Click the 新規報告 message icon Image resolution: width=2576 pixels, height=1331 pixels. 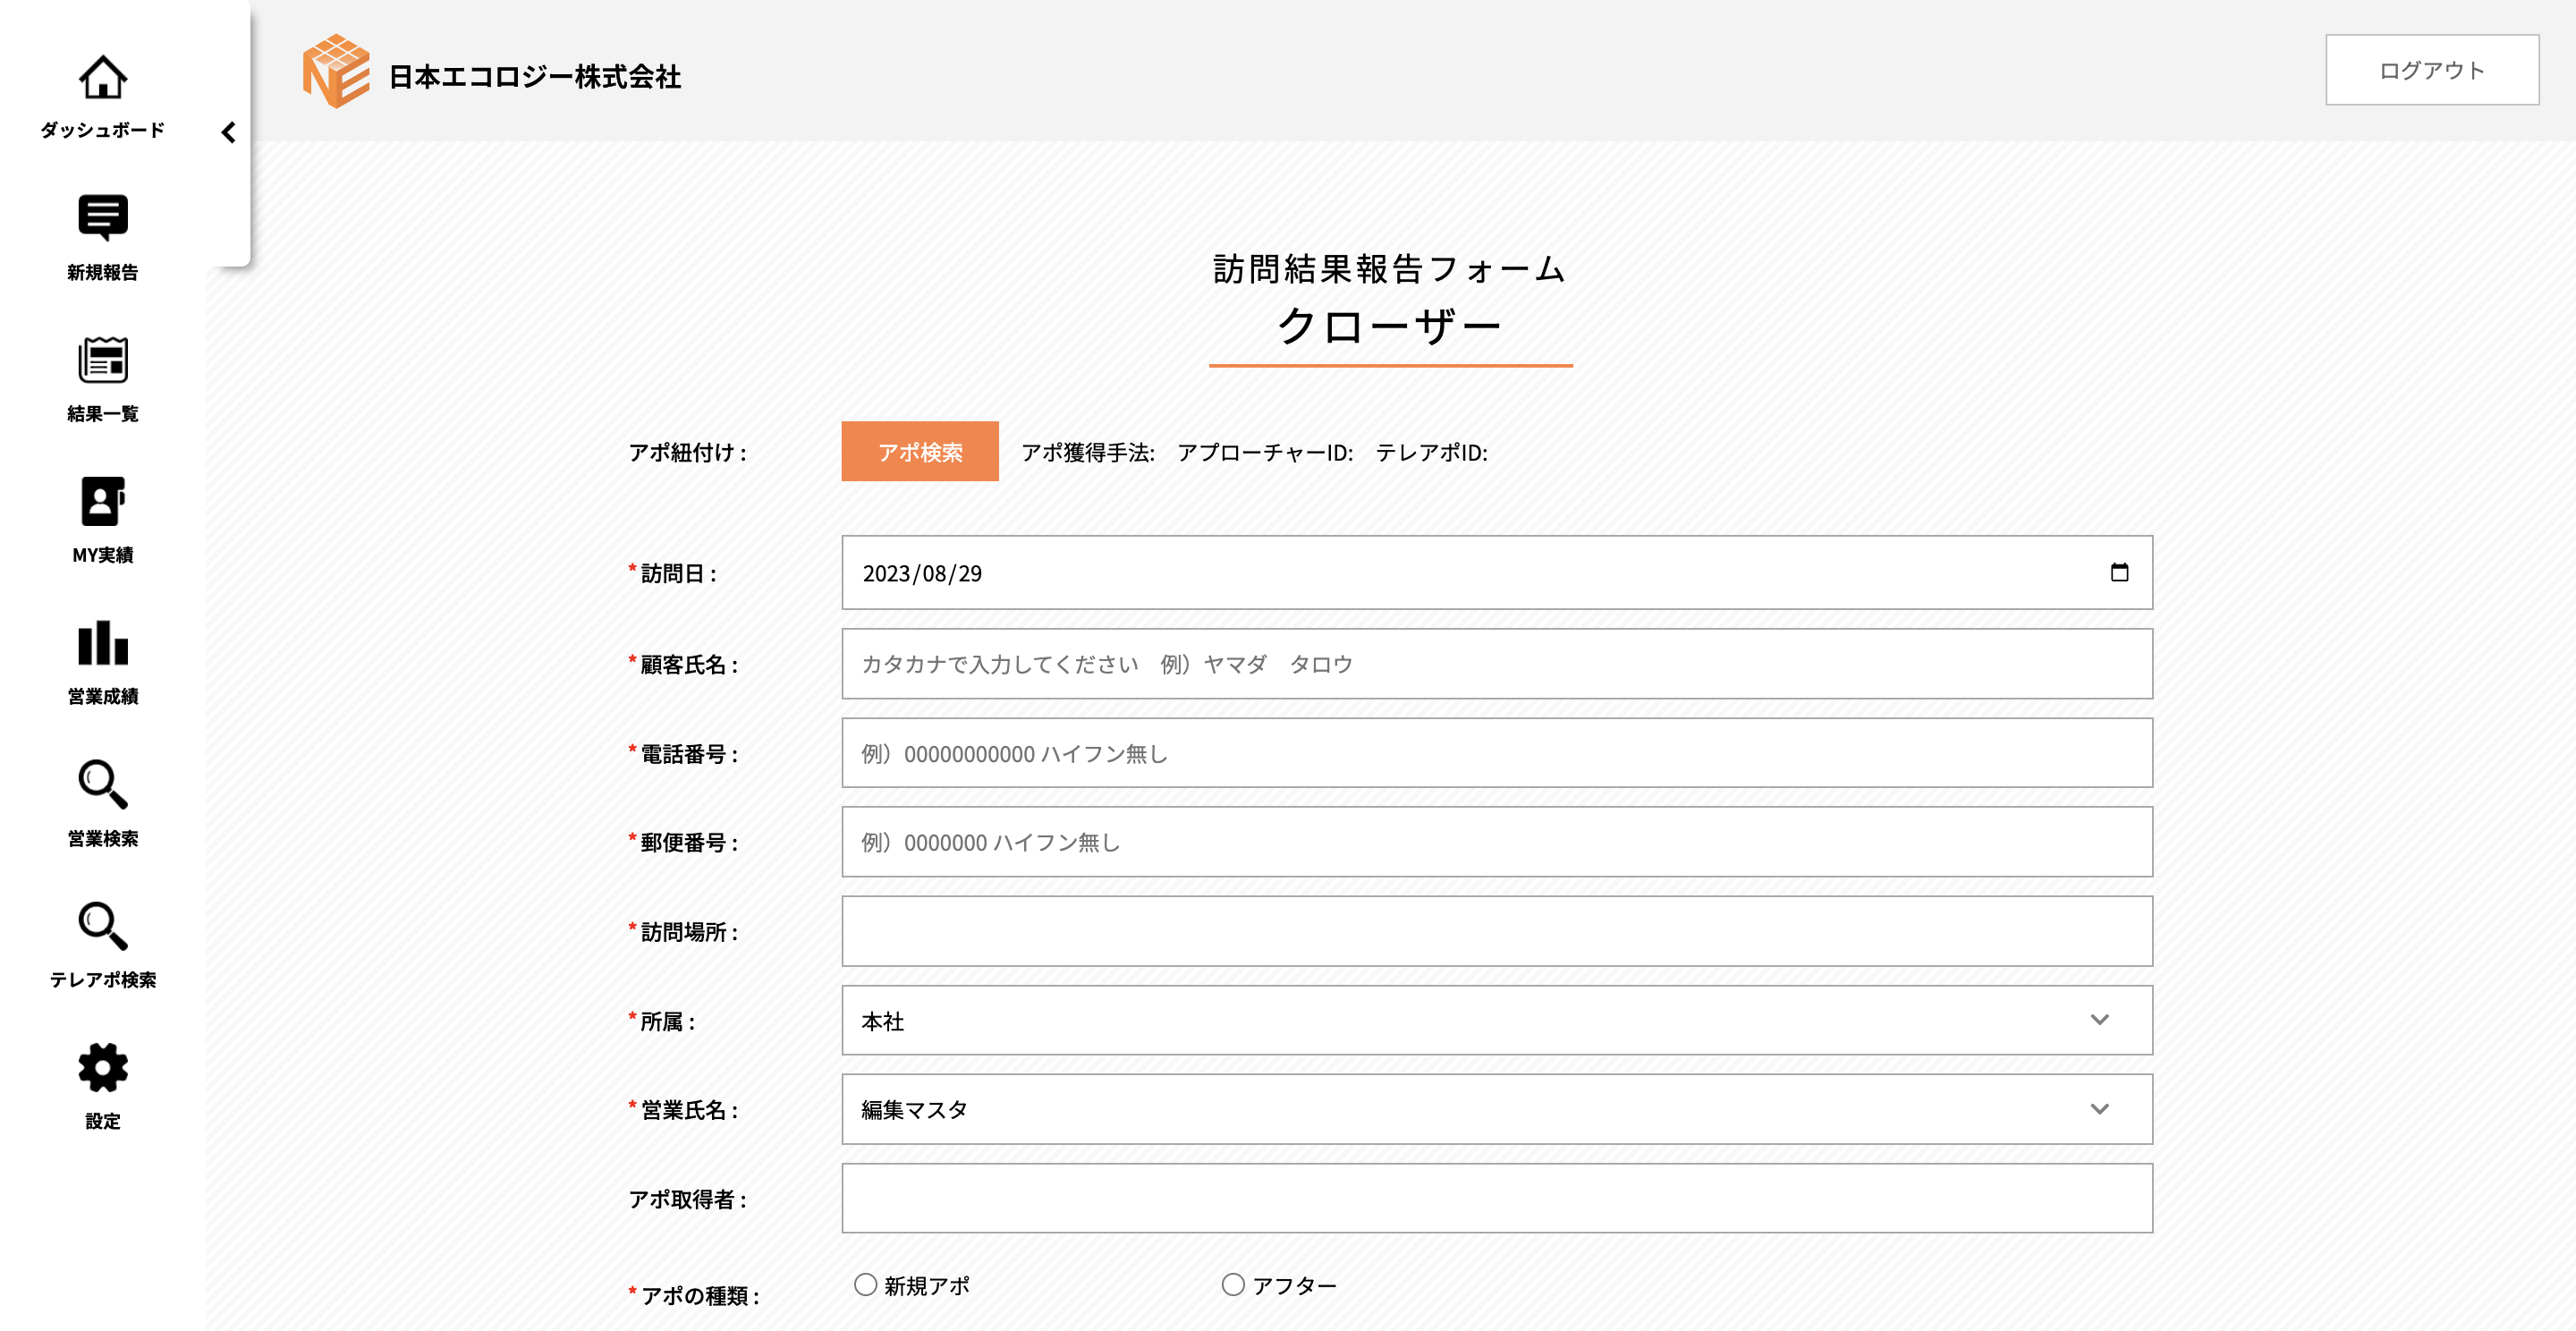[x=102, y=217]
